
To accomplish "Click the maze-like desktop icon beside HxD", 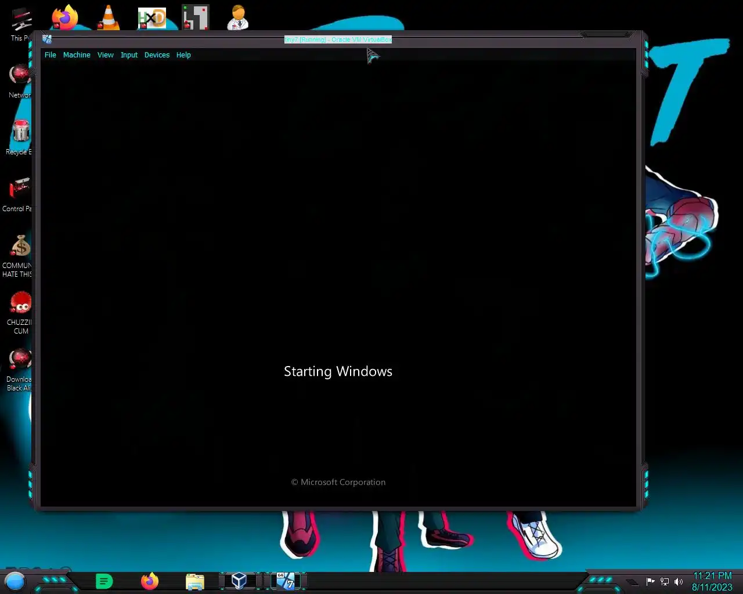I will pos(196,17).
